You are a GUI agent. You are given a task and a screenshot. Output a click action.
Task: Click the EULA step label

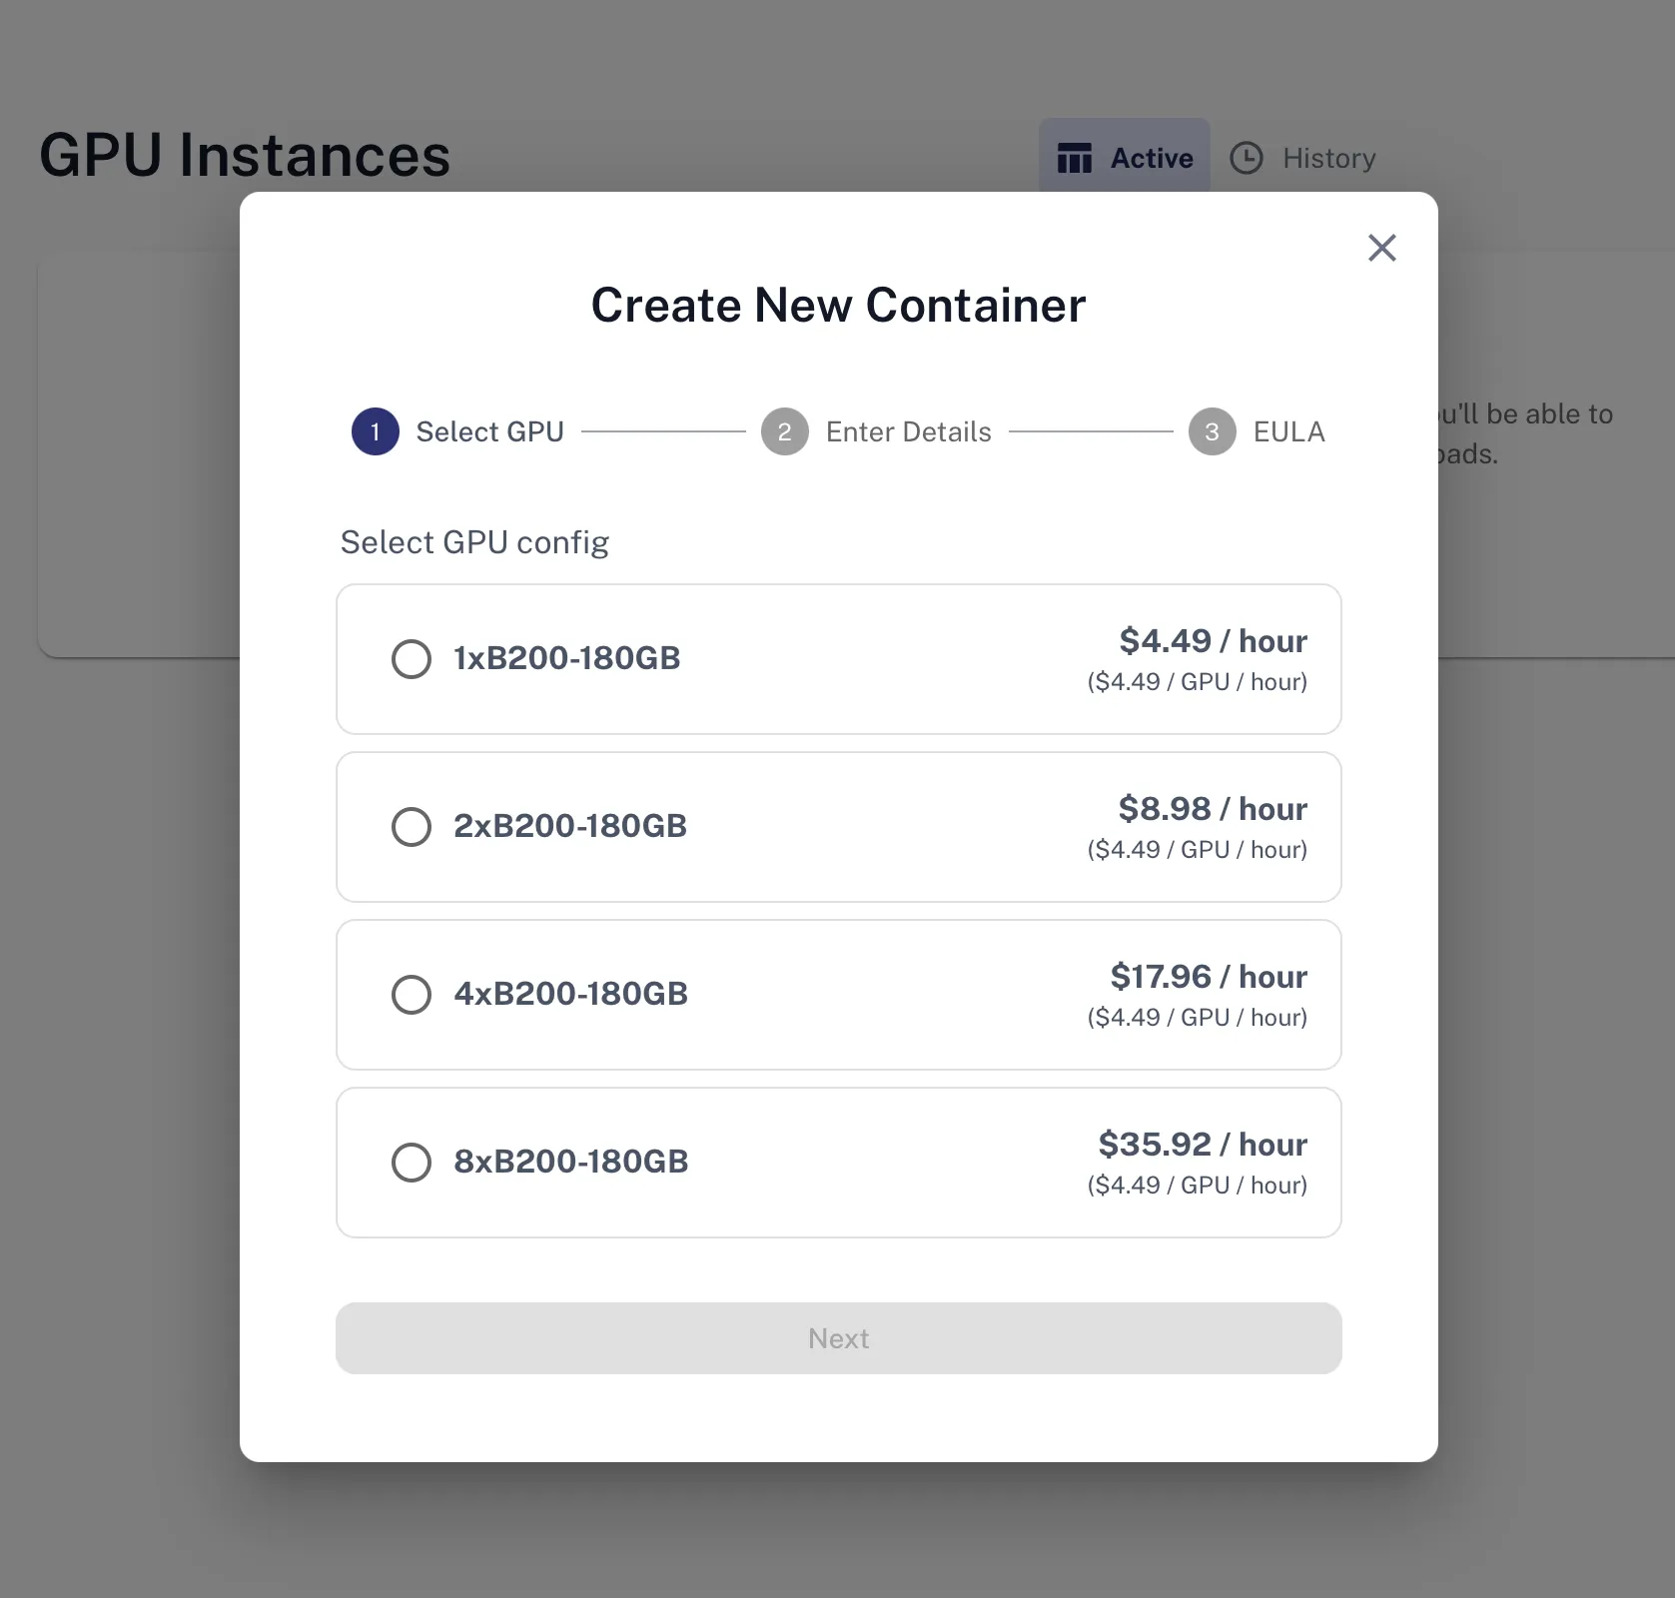1289,431
